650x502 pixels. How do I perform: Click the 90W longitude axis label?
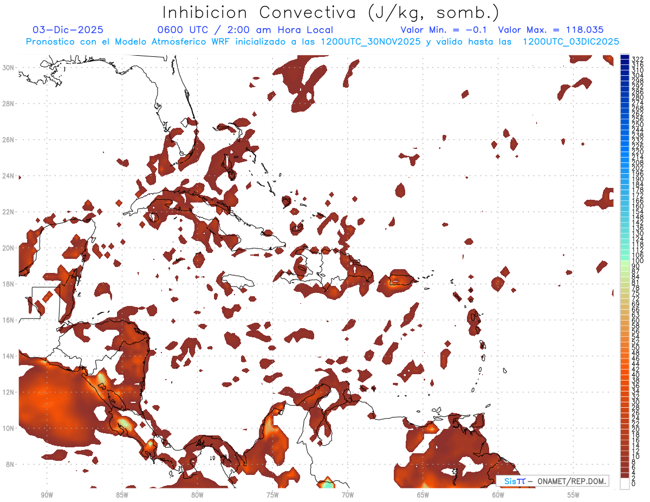47,495
